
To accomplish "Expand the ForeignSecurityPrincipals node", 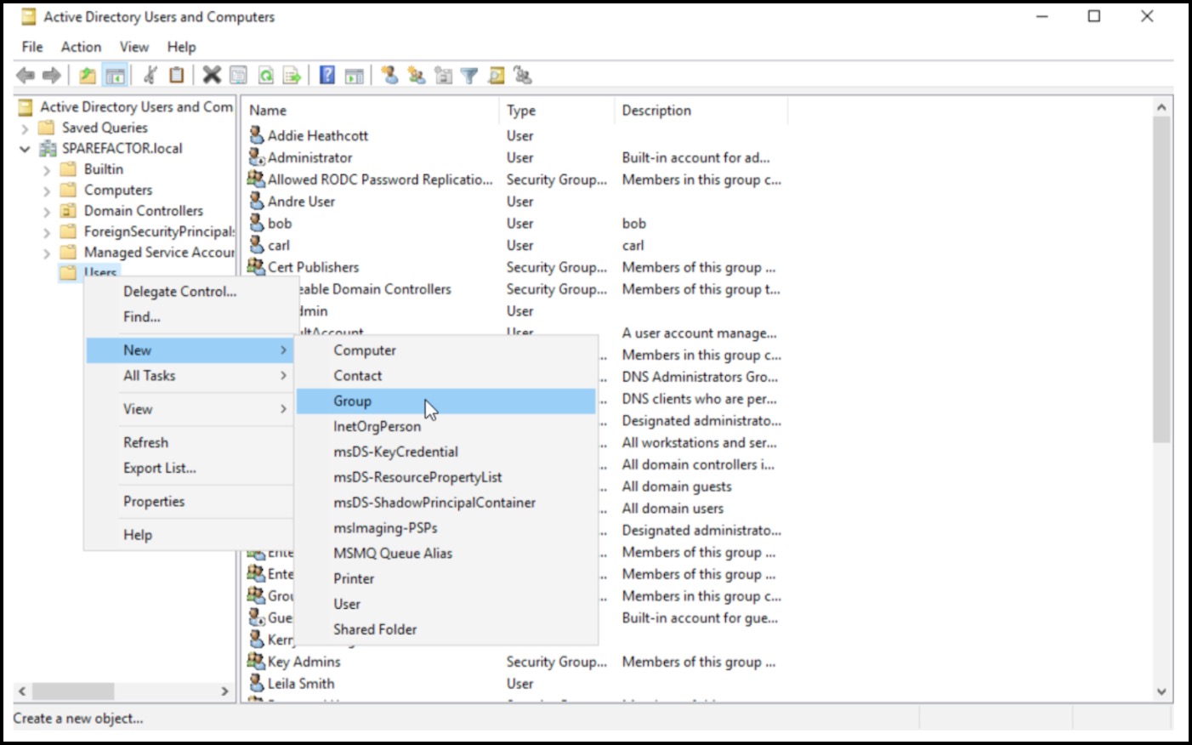I will point(47,232).
